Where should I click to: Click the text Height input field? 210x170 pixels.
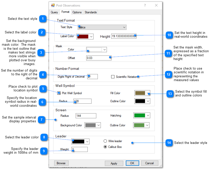pos(124,36)
